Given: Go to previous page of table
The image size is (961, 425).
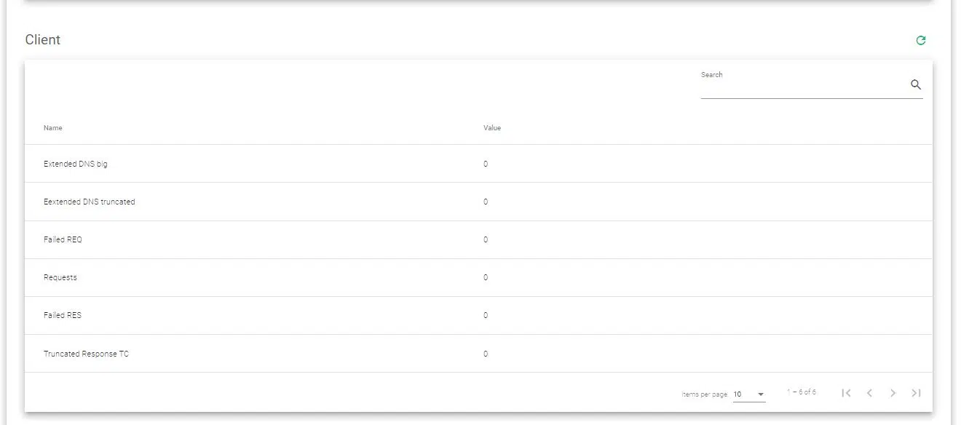Looking at the screenshot, I should pos(869,393).
